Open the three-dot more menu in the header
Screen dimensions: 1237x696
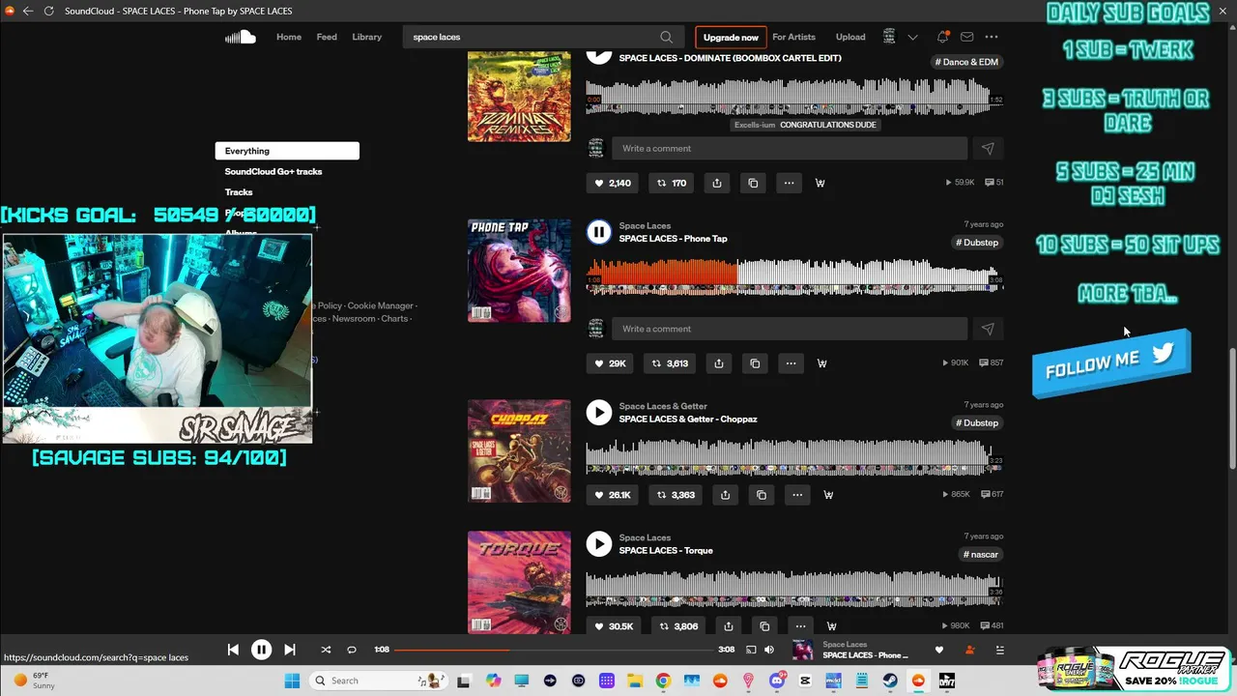tap(991, 37)
